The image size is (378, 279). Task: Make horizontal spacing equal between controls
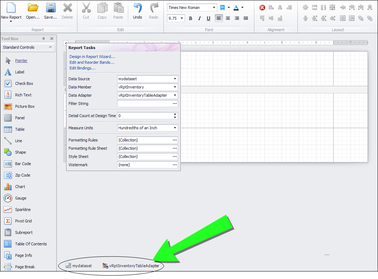[343, 8]
